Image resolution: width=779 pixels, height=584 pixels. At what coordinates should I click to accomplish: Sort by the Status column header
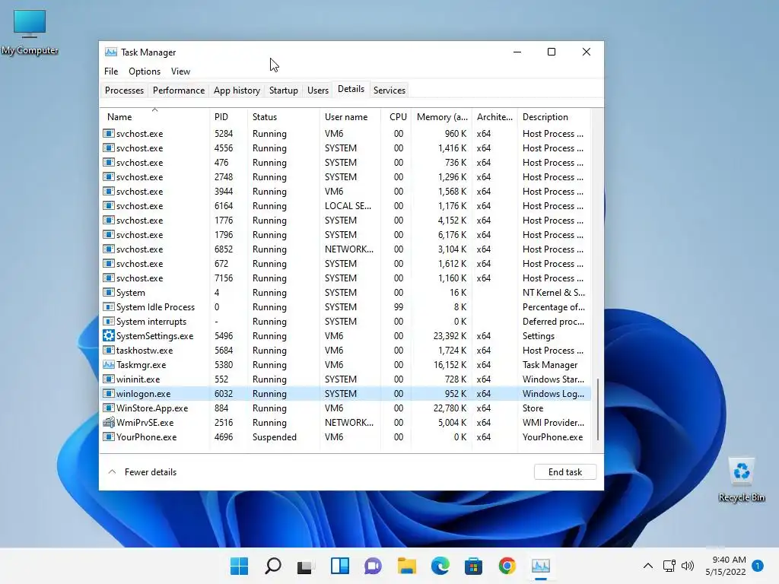pyautogui.click(x=283, y=116)
